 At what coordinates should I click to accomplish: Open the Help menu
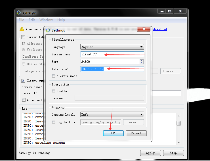click(61, 20)
